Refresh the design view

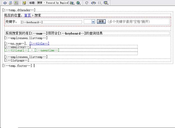click(x=87, y=3)
